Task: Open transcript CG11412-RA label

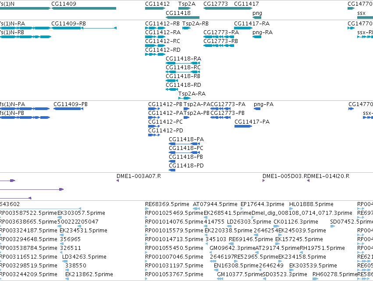Action: tap(163, 32)
